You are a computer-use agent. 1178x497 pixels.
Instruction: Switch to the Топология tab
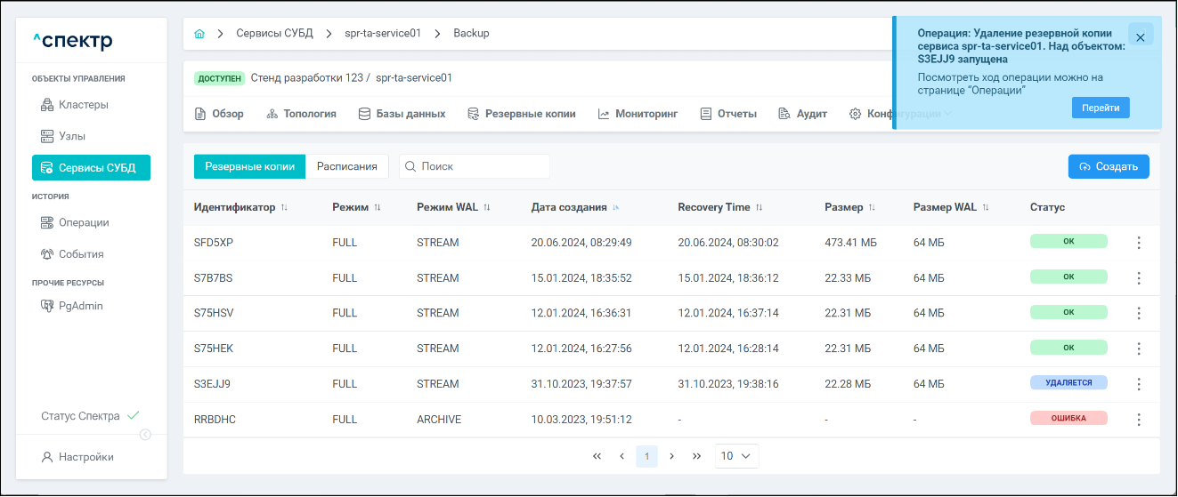[300, 114]
